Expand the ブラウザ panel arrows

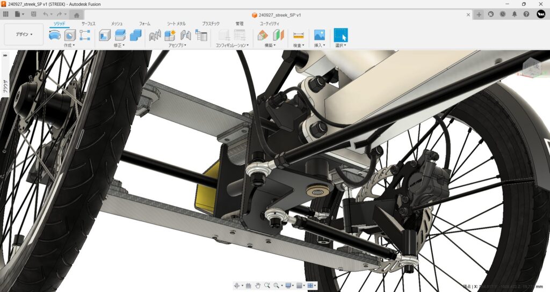pos(5,55)
